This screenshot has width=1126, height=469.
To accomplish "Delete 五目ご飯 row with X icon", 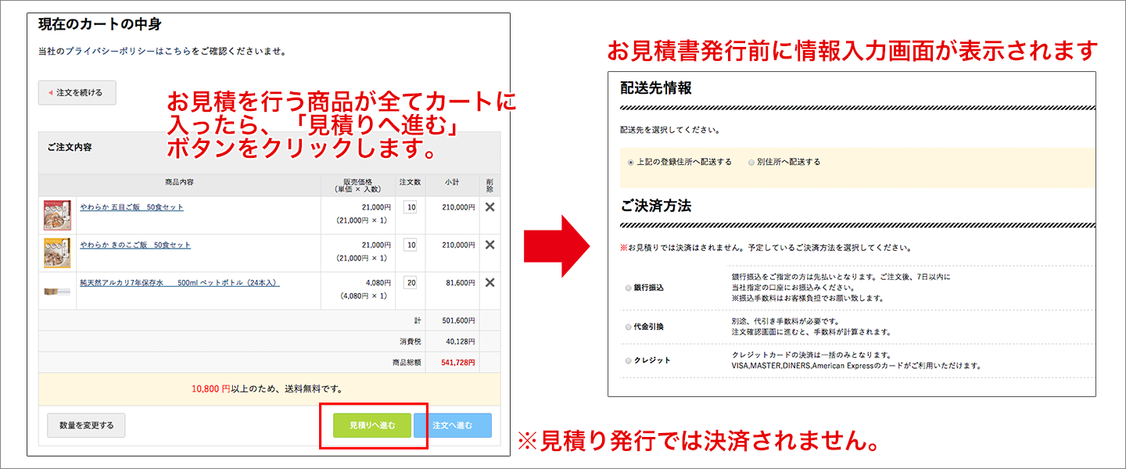I will pos(490,207).
